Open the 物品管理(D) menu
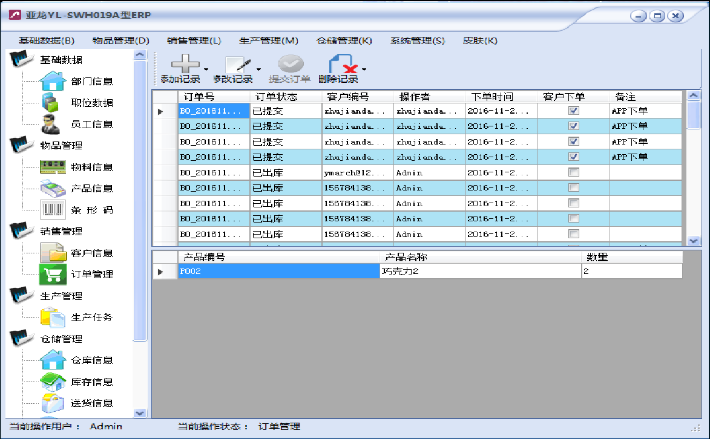Image resolution: width=710 pixels, height=439 pixels. pos(121,41)
